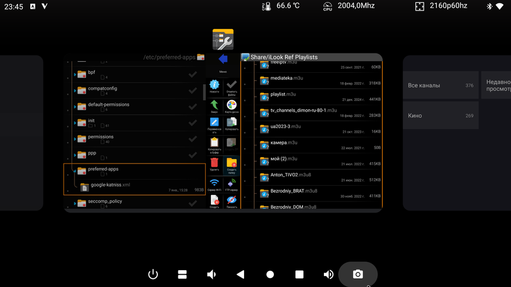Open the X-plore file manager app icon
Image resolution: width=511 pixels, height=287 pixels.
pyautogui.click(x=223, y=40)
